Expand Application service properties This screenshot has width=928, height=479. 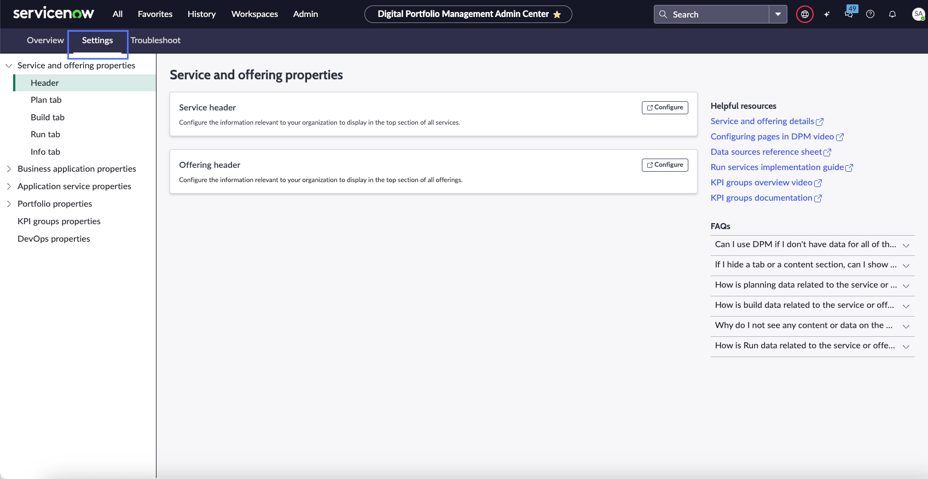(x=9, y=186)
